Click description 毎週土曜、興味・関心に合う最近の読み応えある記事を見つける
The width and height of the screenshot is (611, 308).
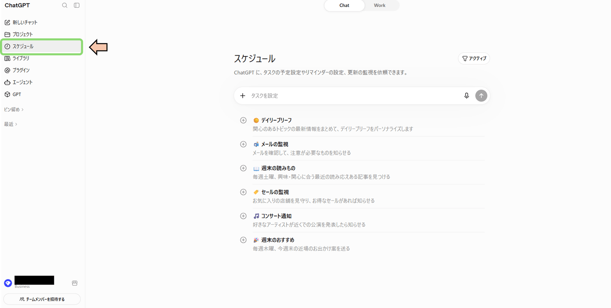pos(322,177)
